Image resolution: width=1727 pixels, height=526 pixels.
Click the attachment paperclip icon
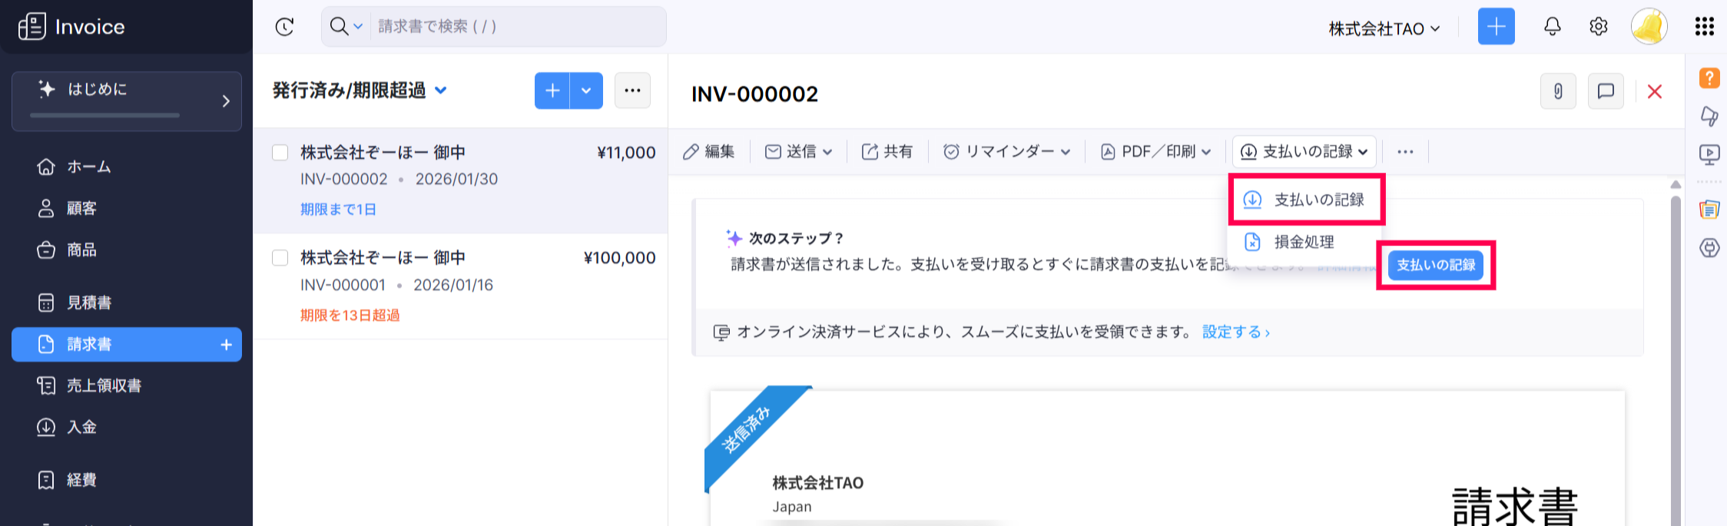pyautogui.click(x=1558, y=92)
